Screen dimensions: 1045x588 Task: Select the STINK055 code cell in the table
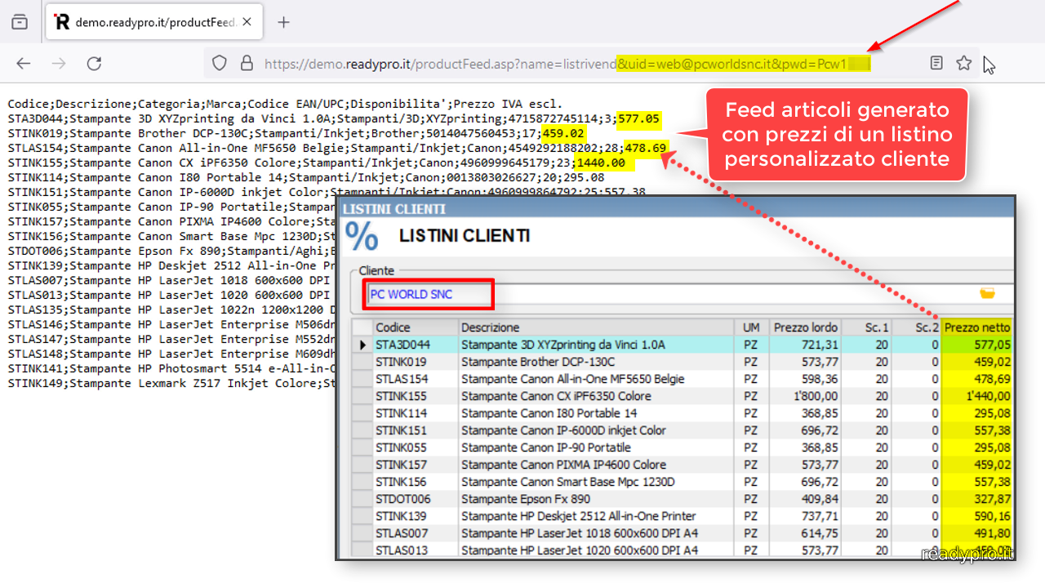click(416, 448)
